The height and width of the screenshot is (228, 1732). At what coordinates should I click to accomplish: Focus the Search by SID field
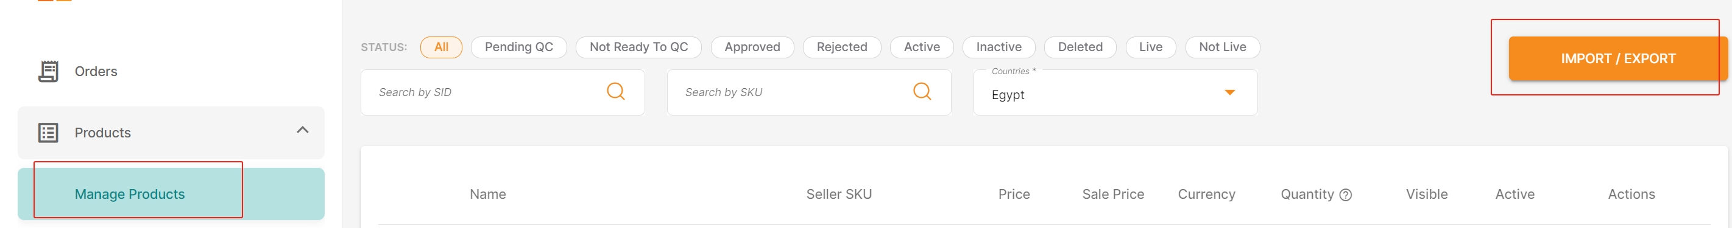pos(502,92)
